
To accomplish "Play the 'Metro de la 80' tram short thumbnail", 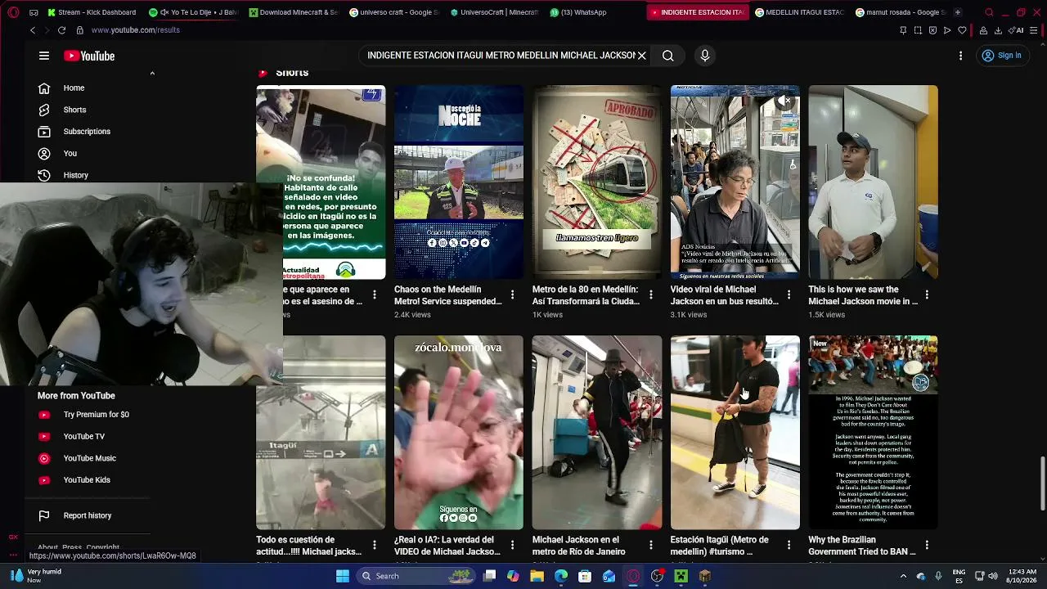I will [x=597, y=182].
